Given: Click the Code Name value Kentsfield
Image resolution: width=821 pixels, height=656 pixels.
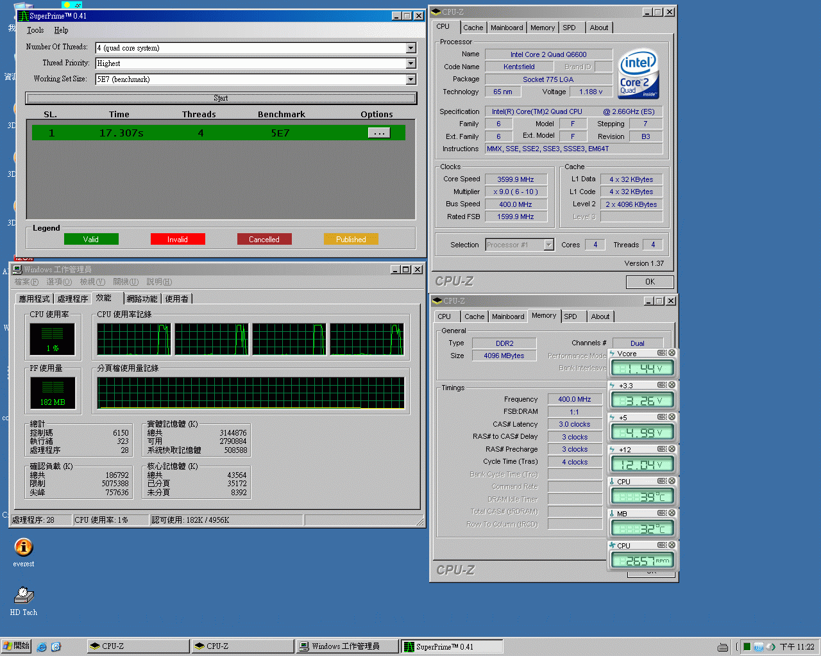Looking at the screenshot, I should (x=519, y=67).
